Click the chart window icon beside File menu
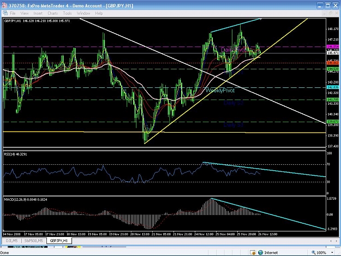Screen dimensions: 341x256 point(5,13)
